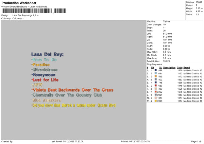Screen dimensions: 204x144
Task: Click the 'St.' column header
Action: [161, 68]
